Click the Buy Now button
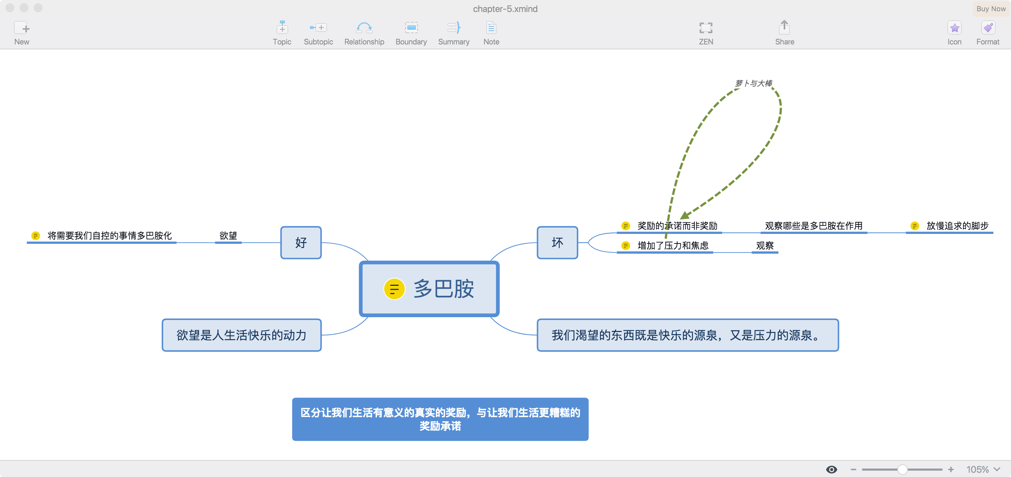The width and height of the screenshot is (1011, 477). [991, 8]
